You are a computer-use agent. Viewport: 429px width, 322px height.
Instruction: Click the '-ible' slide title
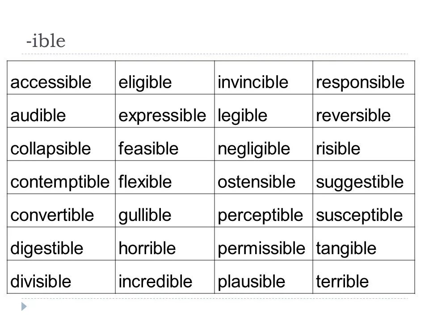click(x=46, y=41)
